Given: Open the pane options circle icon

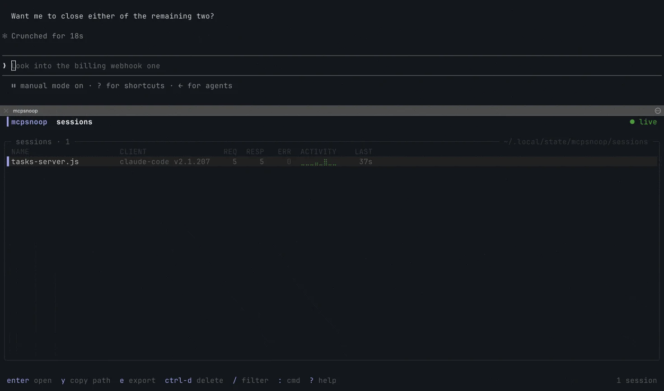Looking at the screenshot, I should pyautogui.click(x=658, y=111).
